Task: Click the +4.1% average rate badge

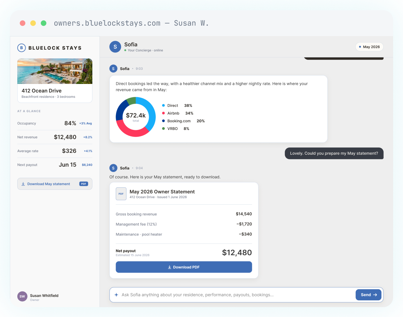Action: pyautogui.click(x=88, y=151)
